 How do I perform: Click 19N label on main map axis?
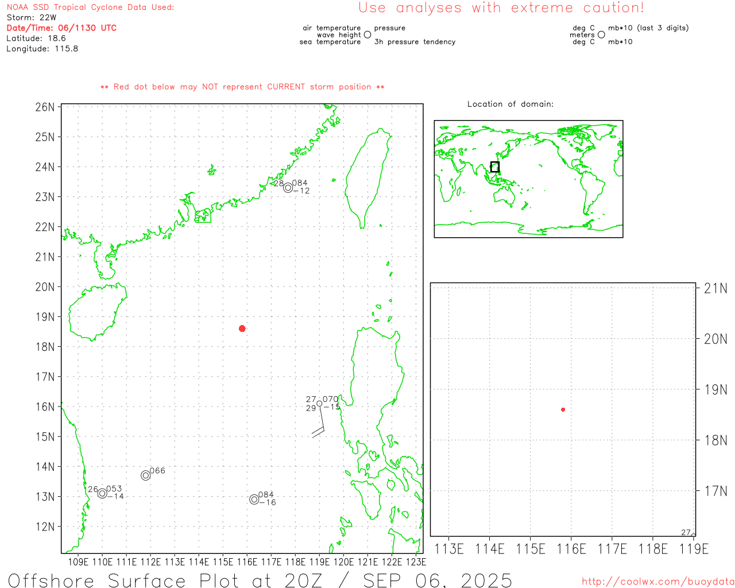[x=45, y=317]
